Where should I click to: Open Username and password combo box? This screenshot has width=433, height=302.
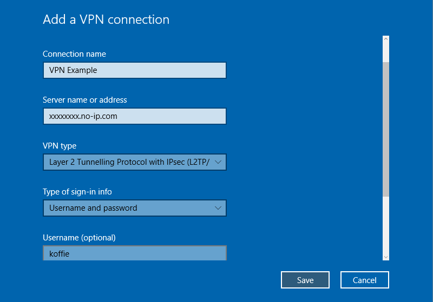(x=135, y=208)
